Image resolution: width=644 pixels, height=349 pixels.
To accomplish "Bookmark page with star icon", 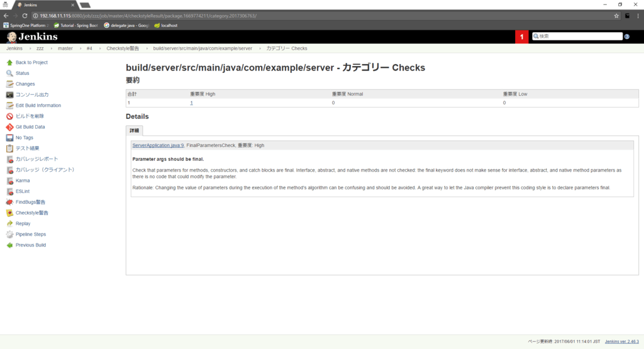I will (x=616, y=15).
